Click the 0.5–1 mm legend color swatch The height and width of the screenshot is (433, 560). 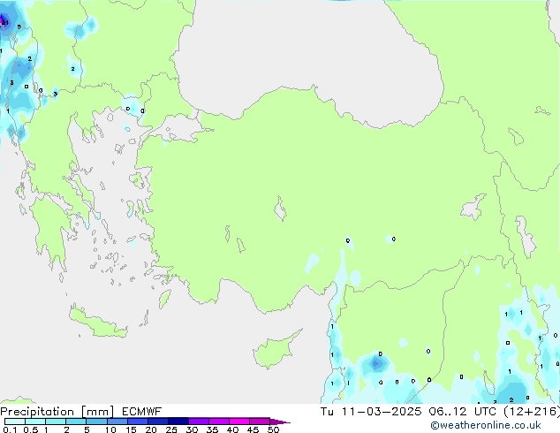pos(35,422)
